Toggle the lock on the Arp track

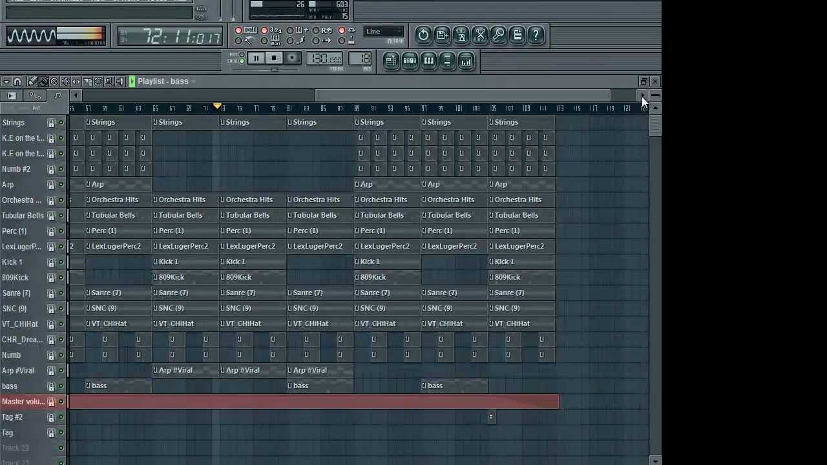(x=51, y=185)
